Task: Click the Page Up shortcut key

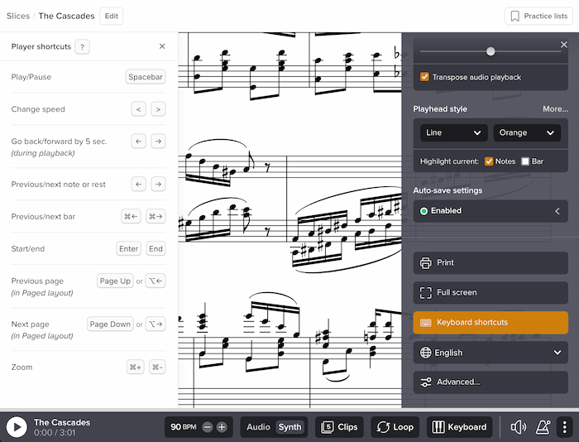Action: [x=115, y=281]
